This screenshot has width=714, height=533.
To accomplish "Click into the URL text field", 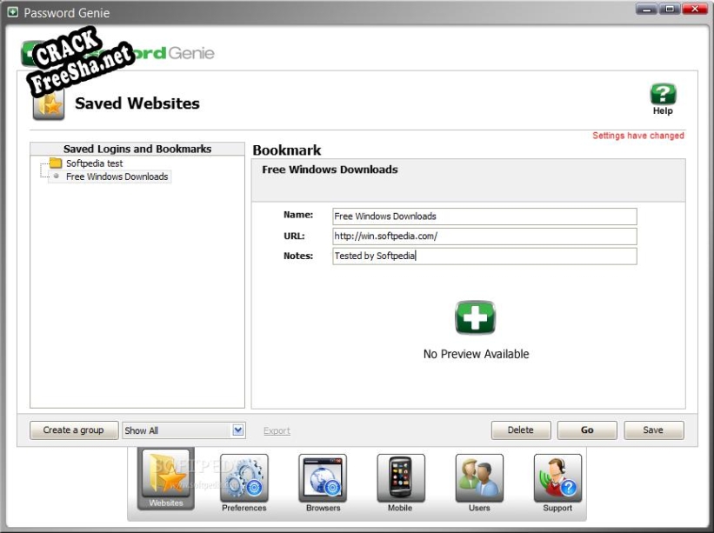I will coord(484,237).
